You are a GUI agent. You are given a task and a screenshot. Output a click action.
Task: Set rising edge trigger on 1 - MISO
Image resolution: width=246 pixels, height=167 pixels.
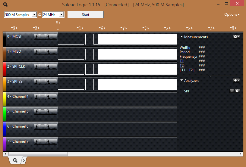(x=37, y=52)
